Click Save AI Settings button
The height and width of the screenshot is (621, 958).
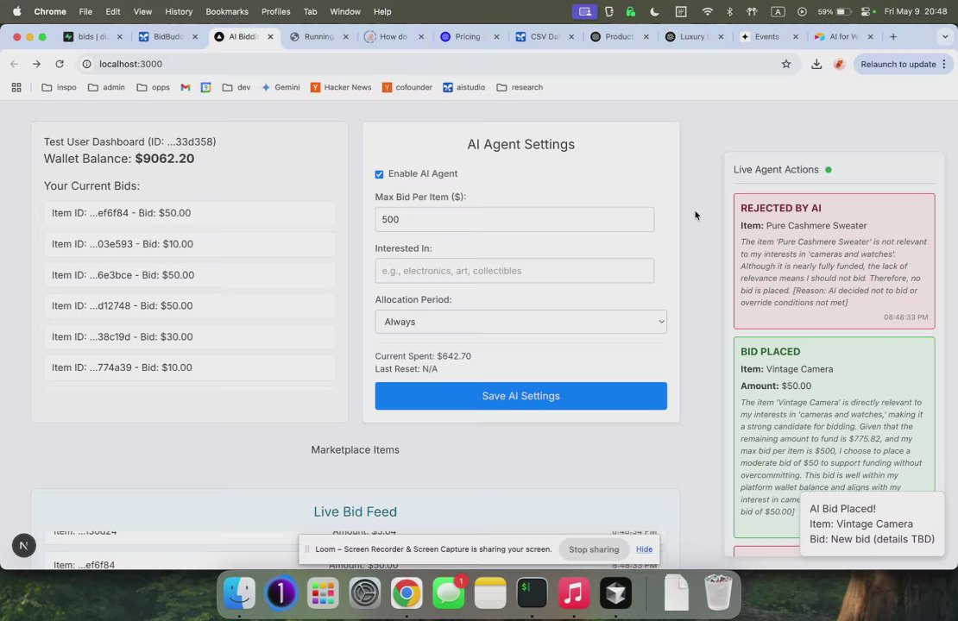[520, 396]
